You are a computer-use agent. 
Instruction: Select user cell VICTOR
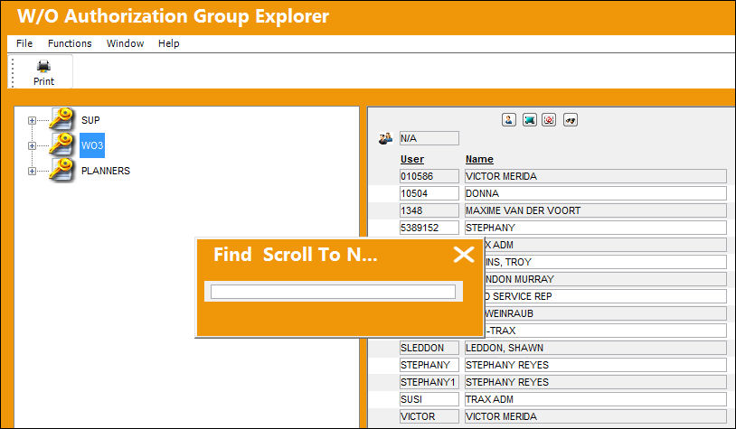429,416
